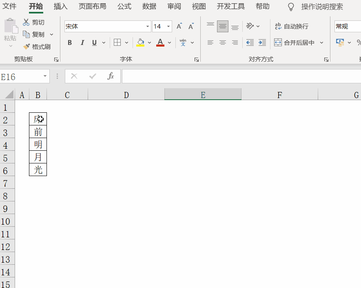This screenshot has height=288, width=361.
Task: Open underline style dropdown arrow
Action: [x=104, y=42]
